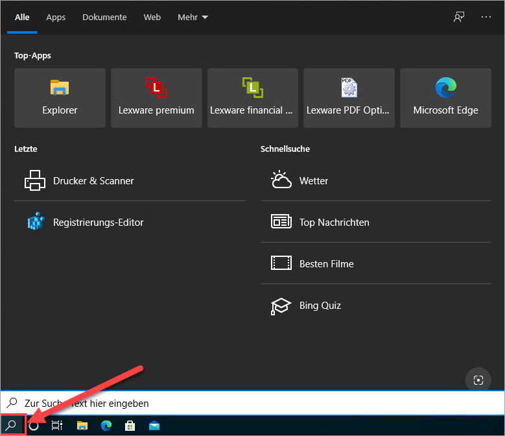This screenshot has width=505, height=436.
Task: Launch Lexware financial tile
Action: (x=253, y=98)
